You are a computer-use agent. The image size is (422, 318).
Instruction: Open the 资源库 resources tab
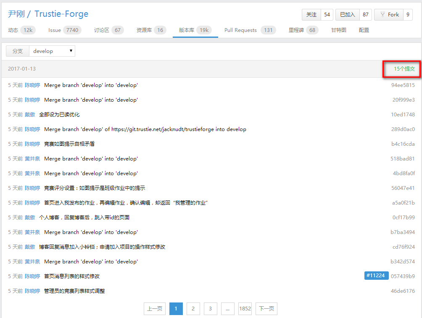click(x=151, y=30)
